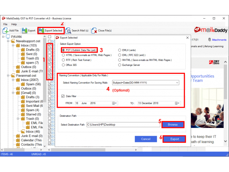Open the Help menu
This screenshot has width=229, height=172.
pos(14,24)
